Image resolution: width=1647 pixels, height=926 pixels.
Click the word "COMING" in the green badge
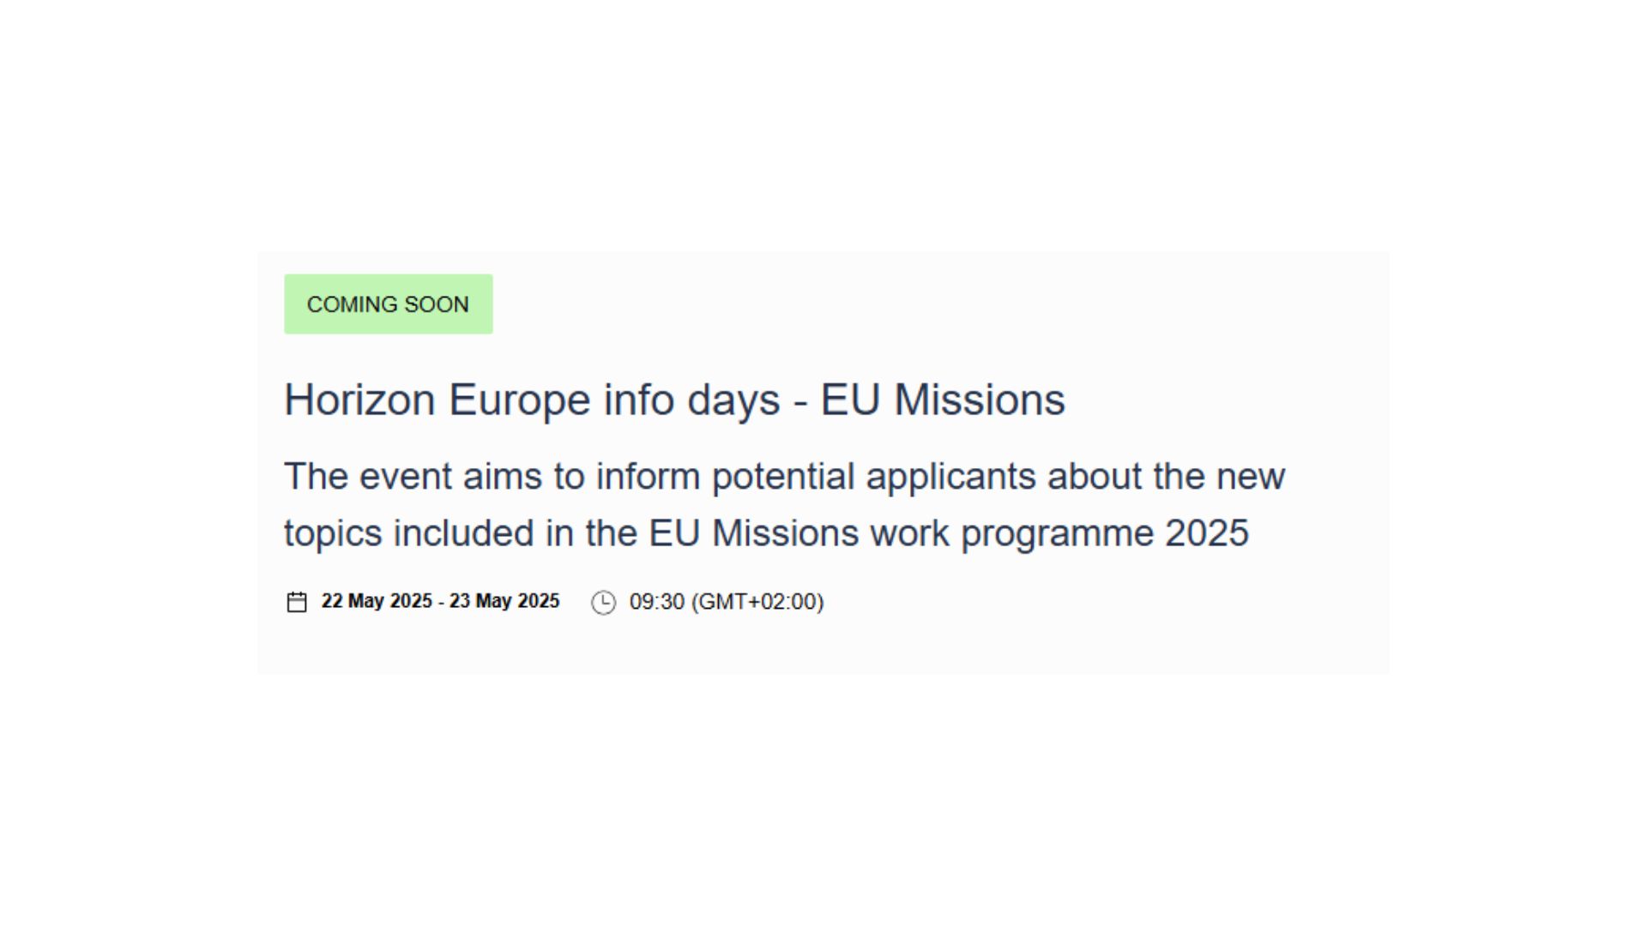tap(352, 304)
